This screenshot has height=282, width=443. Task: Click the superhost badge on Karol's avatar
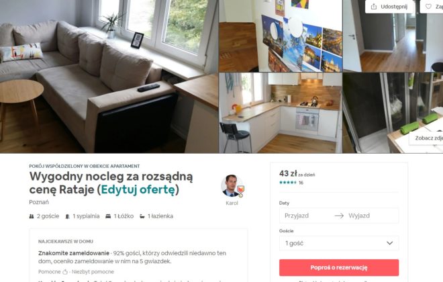pyautogui.click(x=240, y=191)
